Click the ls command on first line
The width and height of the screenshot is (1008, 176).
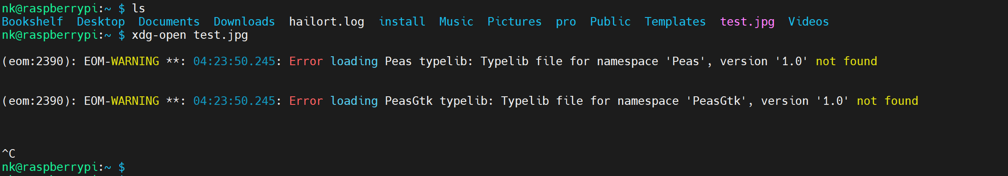point(139,9)
